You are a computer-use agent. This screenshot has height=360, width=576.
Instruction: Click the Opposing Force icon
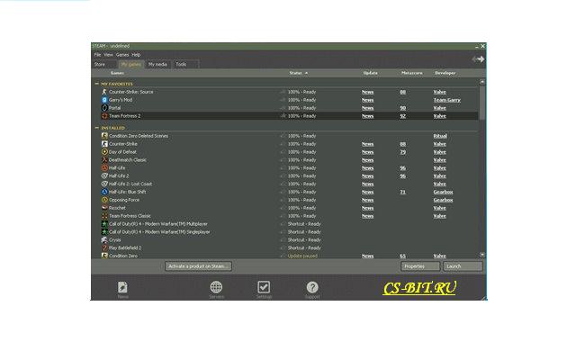point(104,200)
